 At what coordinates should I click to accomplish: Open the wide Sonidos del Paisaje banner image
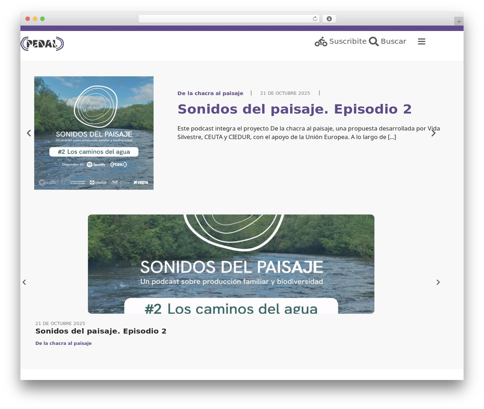pyautogui.click(x=231, y=264)
